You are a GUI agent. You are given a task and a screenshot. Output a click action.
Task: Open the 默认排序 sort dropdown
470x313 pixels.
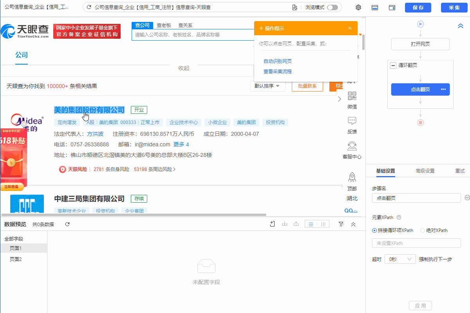pyautogui.click(x=268, y=86)
